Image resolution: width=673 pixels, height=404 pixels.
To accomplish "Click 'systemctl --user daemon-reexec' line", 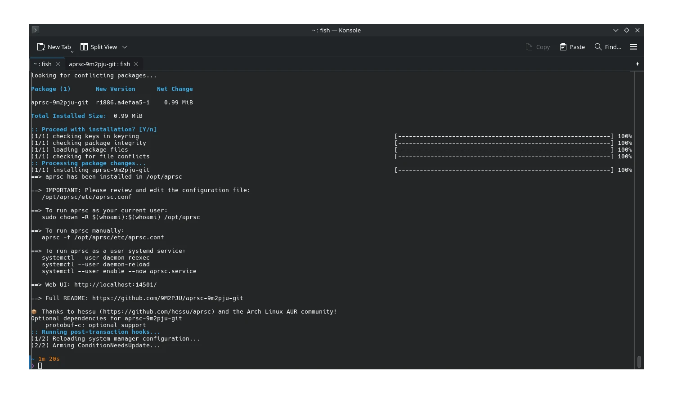I will click(x=96, y=258).
